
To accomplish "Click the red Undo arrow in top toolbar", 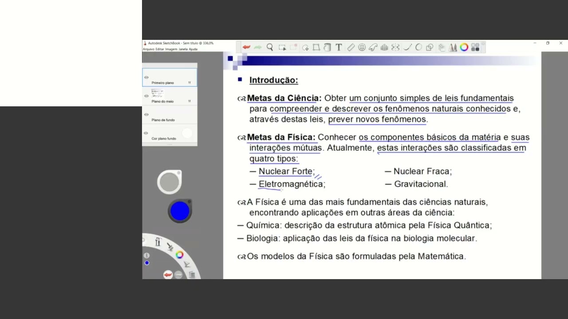I will [x=246, y=47].
